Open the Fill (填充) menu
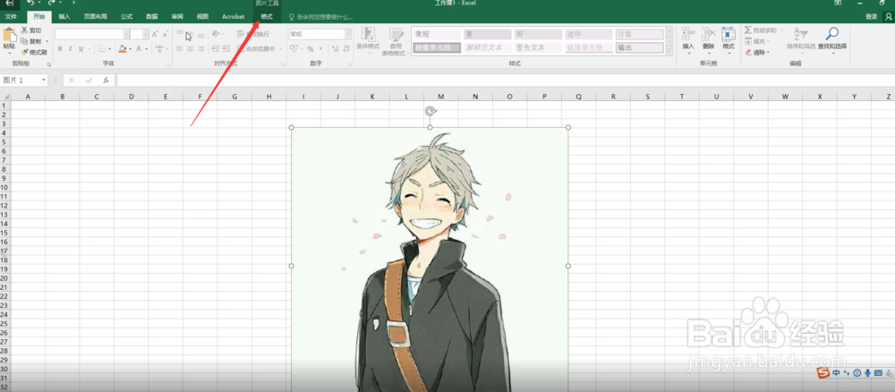 pyautogui.click(x=757, y=41)
